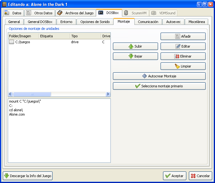This screenshot has width=215, height=183.
Task: Discard changes with Cancelar
Action: [200, 176]
